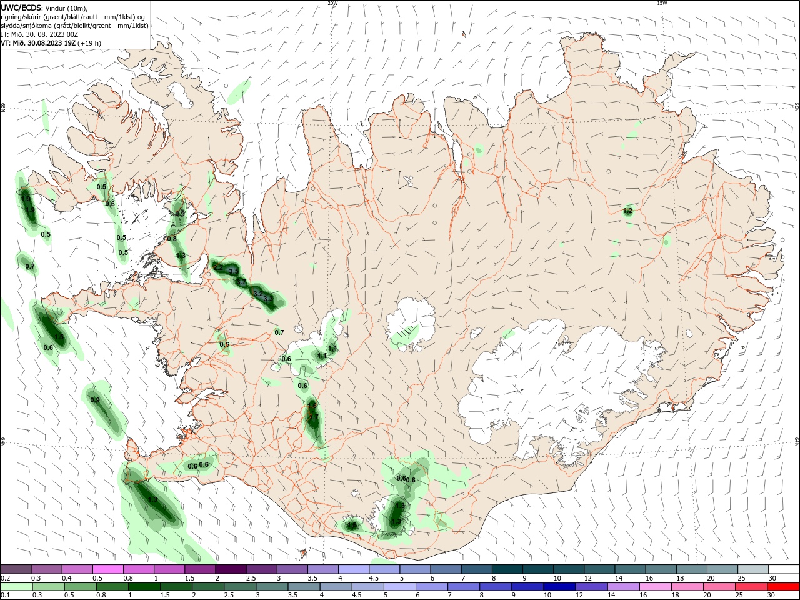800x600 pixels.
Task: Select the 3.2 precipitation value on map
Action: (x=258, y=293)
